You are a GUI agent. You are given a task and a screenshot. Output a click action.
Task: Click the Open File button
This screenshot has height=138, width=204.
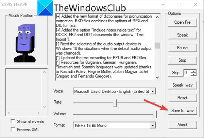[182, 22]
